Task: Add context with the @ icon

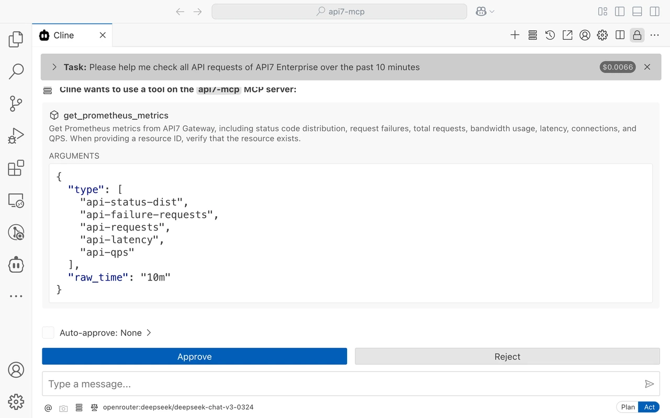Action: tap(48, 408)
